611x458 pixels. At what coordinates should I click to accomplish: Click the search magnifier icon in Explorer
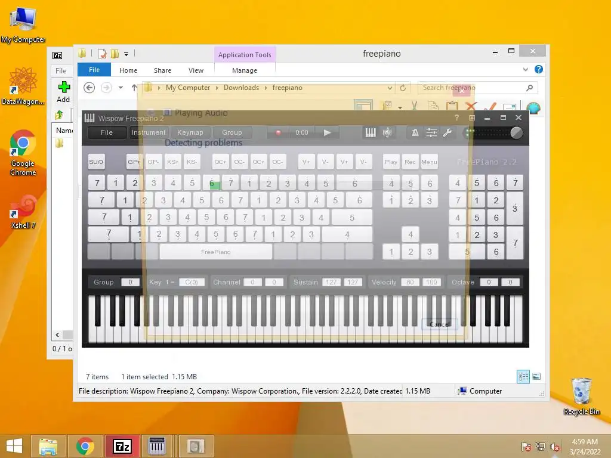point(530,88)
